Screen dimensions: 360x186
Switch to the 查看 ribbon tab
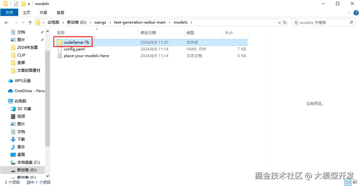click(x=61, y=12)
